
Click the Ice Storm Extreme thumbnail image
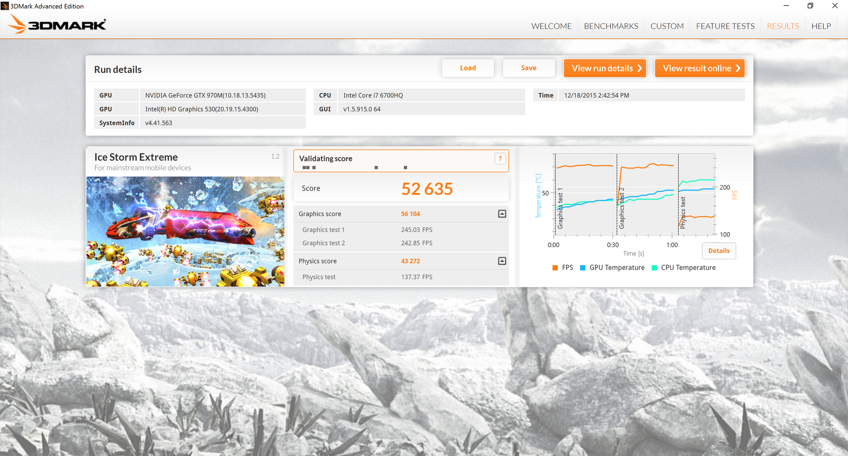185,232
